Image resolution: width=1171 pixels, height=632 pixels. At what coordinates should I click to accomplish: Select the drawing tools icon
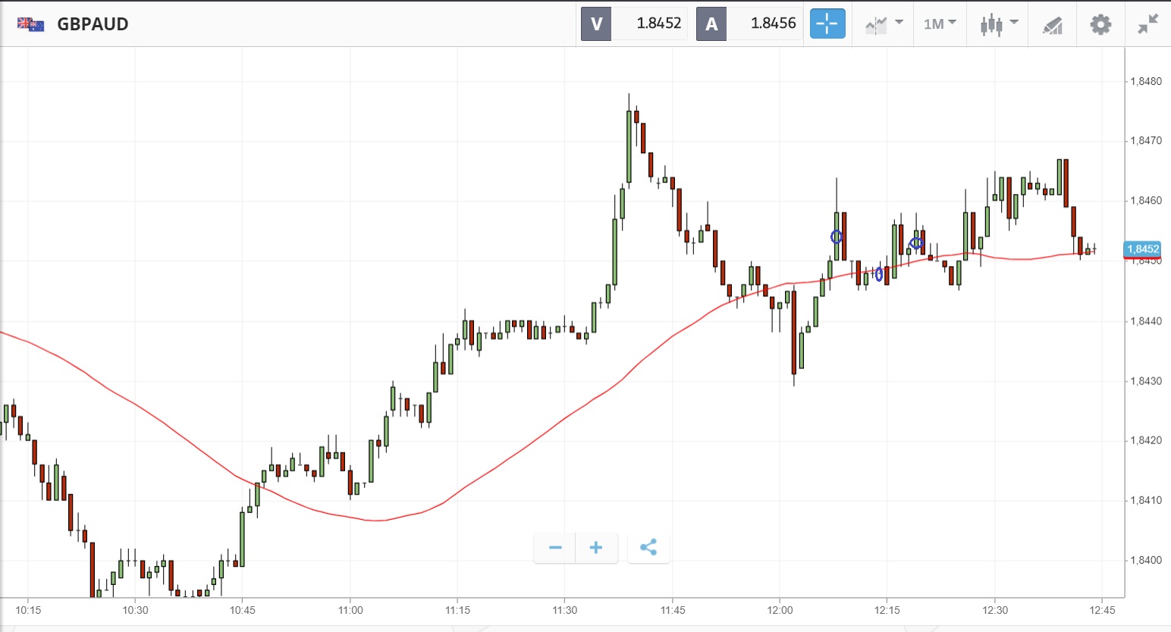pyautogui.click(x=1052, y=25)
